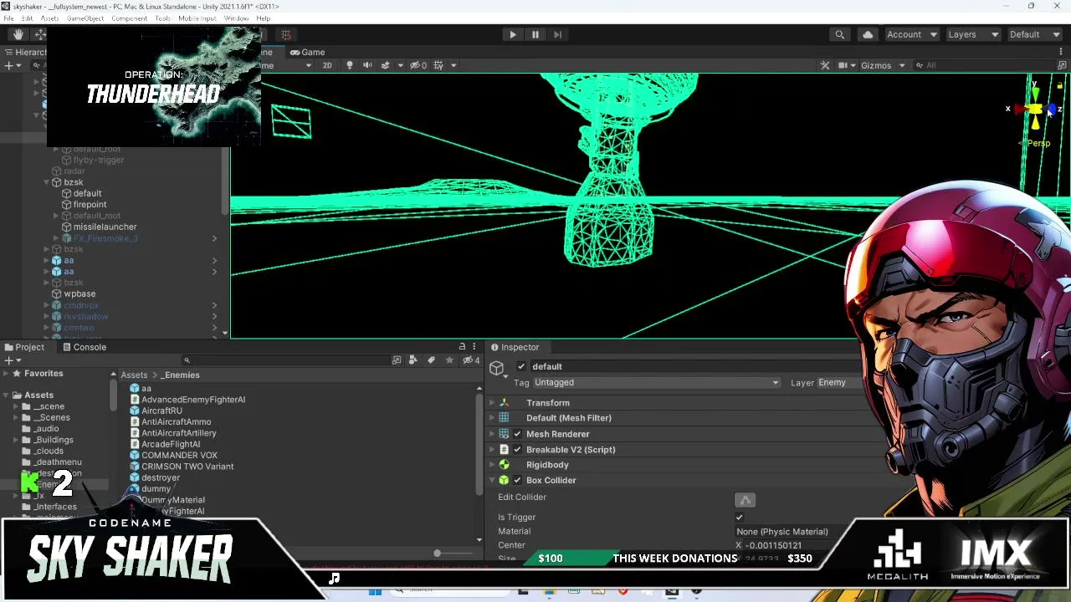Viewport: 1071px width, 602px height.
Task: Switch to the Console tab
Action: click(84, 347)
